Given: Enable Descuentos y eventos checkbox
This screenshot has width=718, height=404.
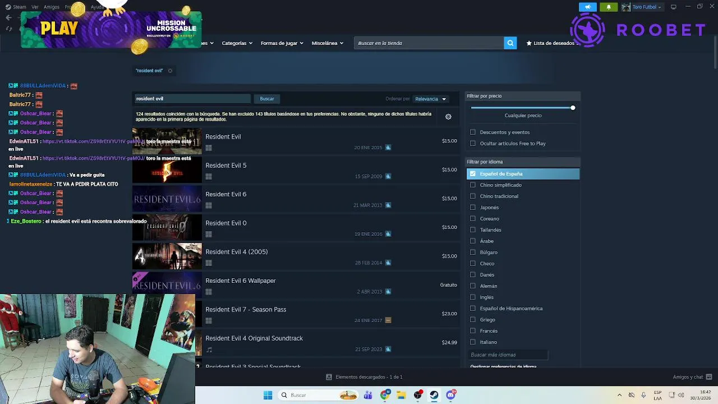Looking at the screenshot, I should coord(473,132).
